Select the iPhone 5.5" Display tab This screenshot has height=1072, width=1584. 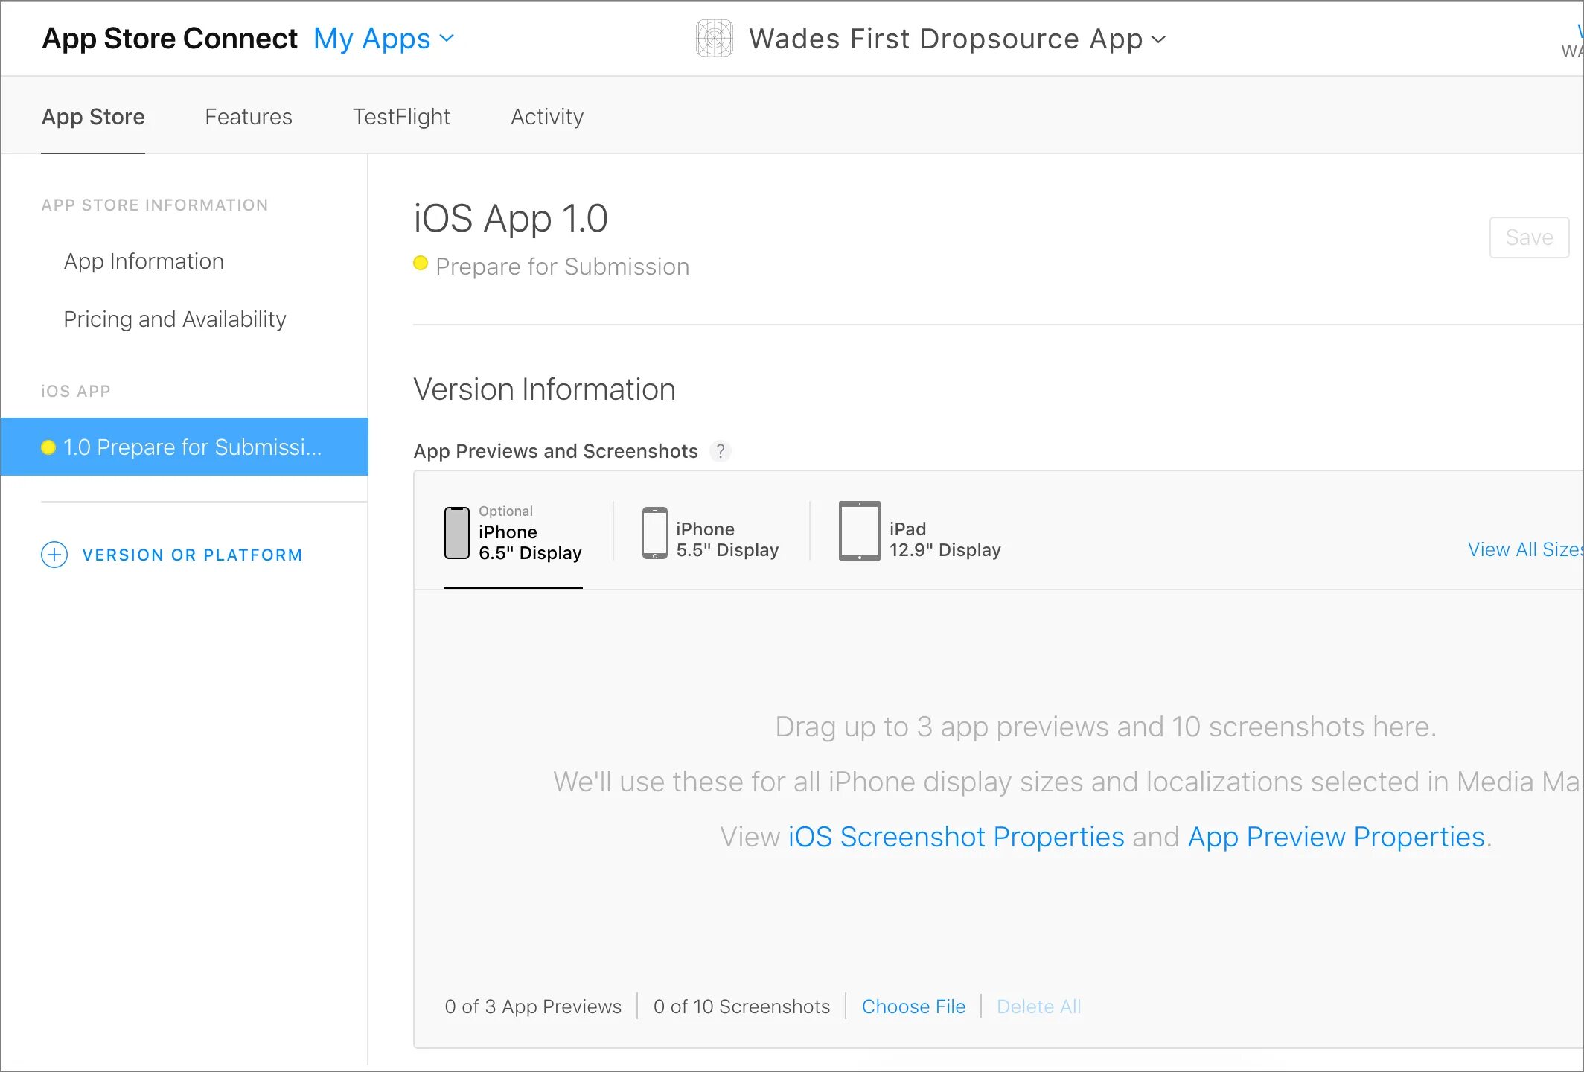[726, 540]
